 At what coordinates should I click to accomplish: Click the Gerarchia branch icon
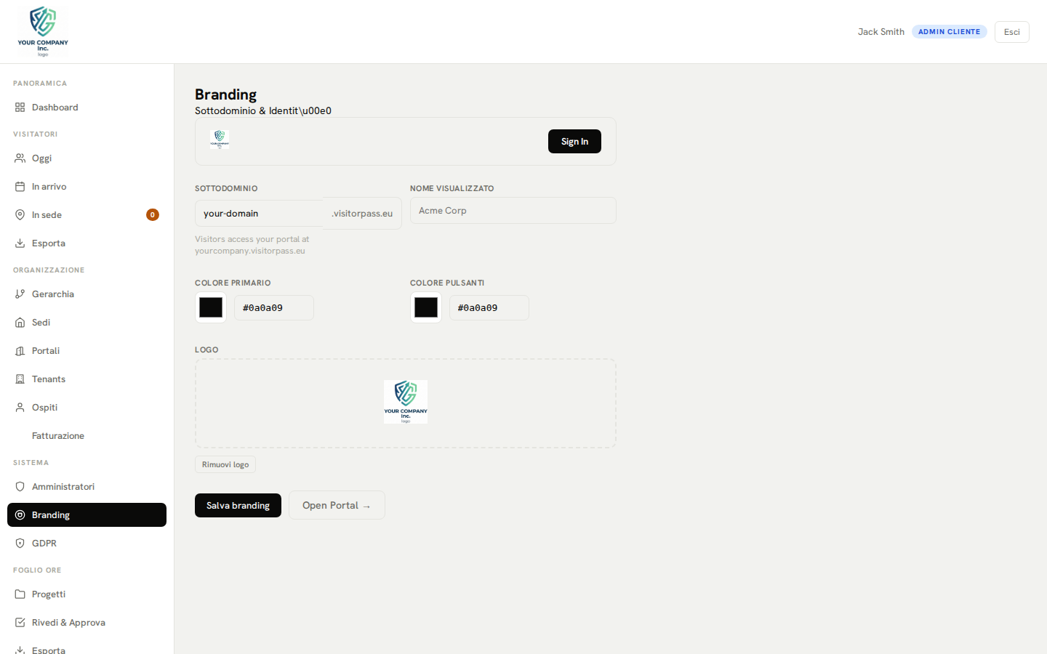click(20, 294)
